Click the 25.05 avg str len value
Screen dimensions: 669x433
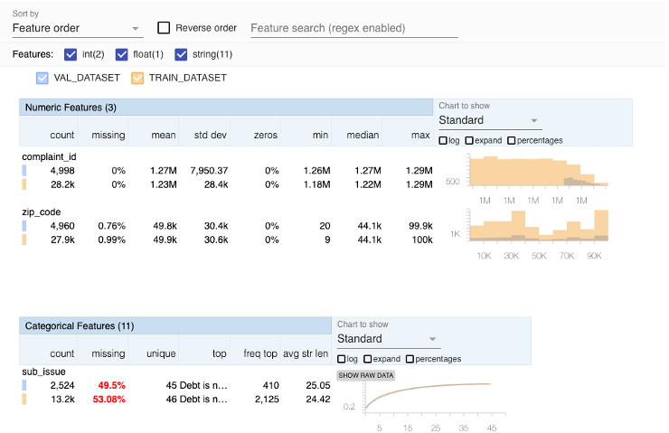pyautogui.click(x=318, y=386)
